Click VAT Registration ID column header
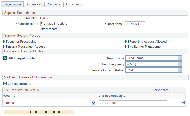 tap(112, 96)
